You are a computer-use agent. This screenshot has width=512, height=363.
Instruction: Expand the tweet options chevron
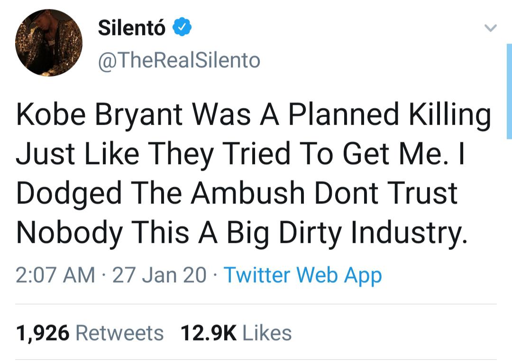point(490,28)
